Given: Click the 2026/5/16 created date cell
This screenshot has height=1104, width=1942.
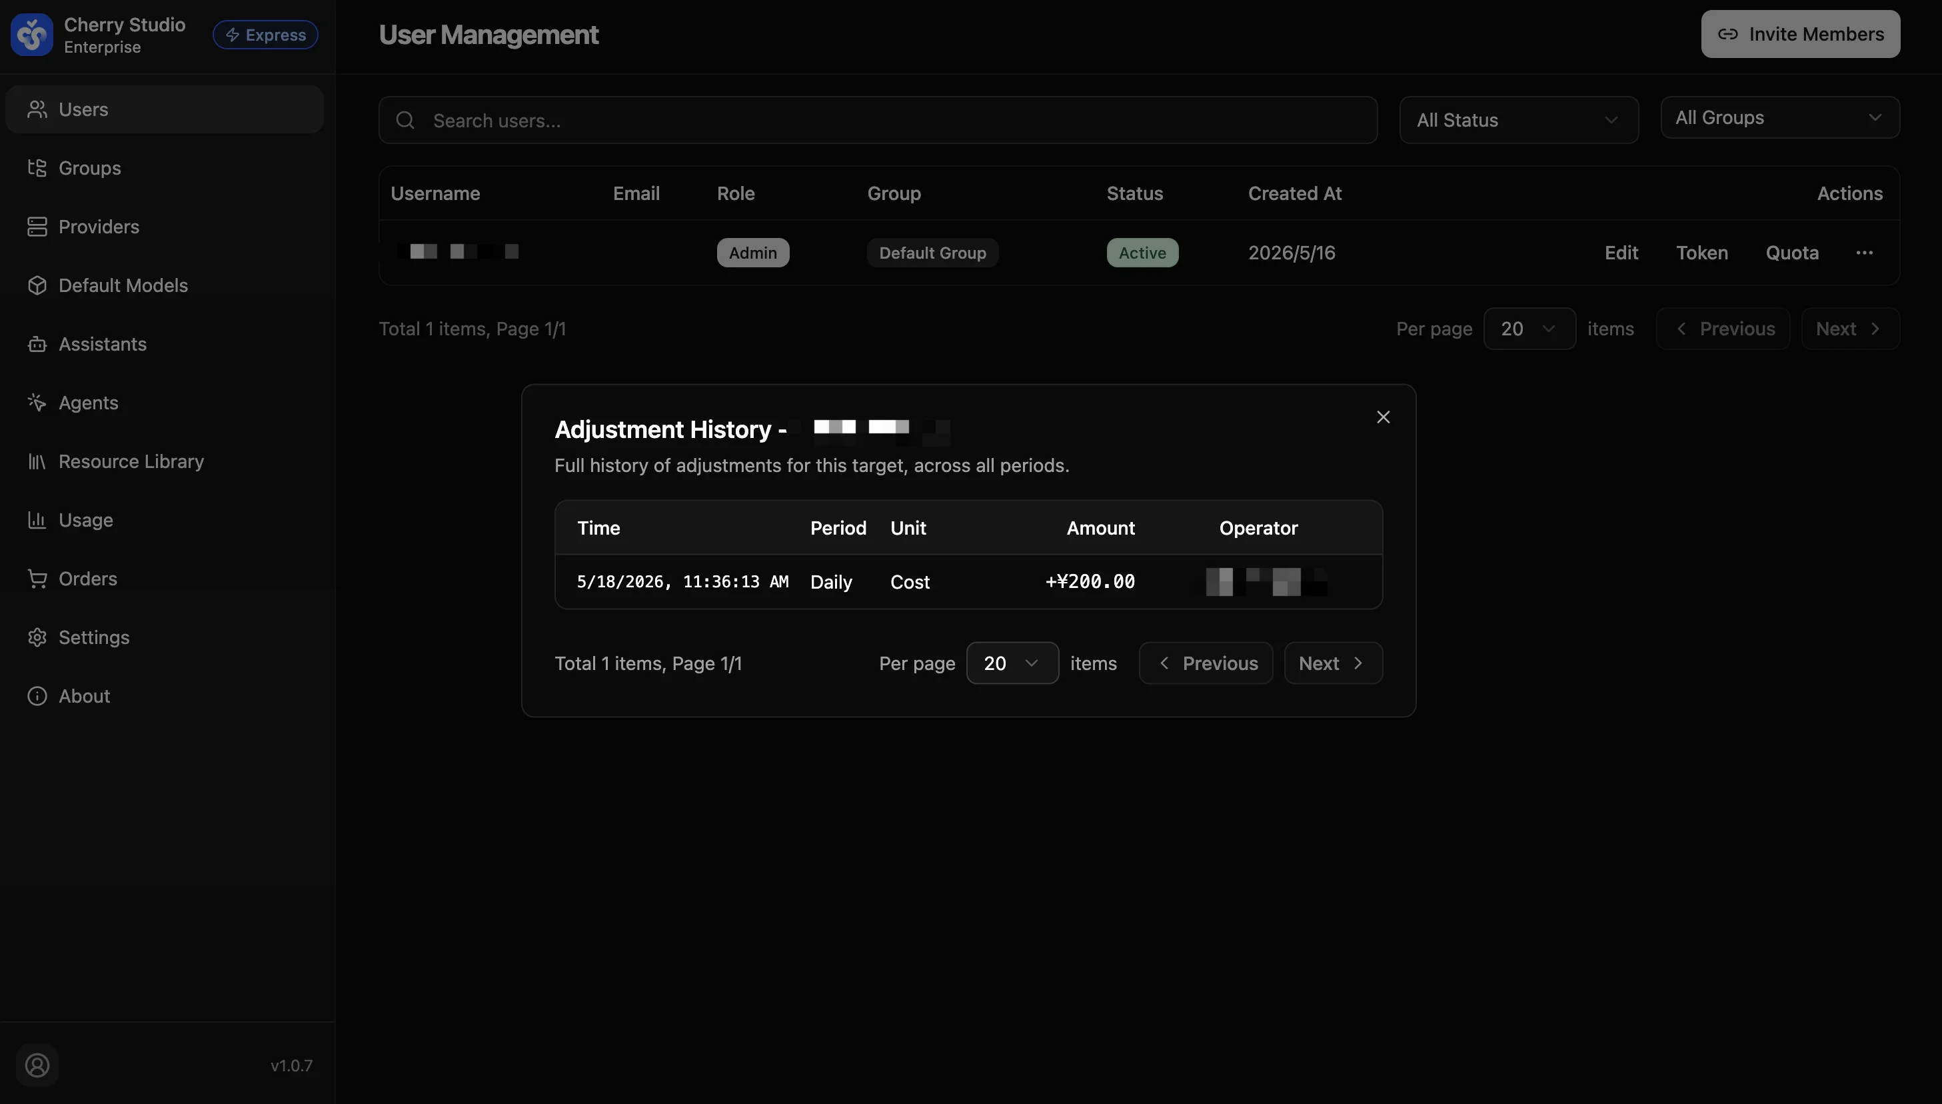Looking at the screenshot, I should pyautogui.click(x=1292, y=253).
